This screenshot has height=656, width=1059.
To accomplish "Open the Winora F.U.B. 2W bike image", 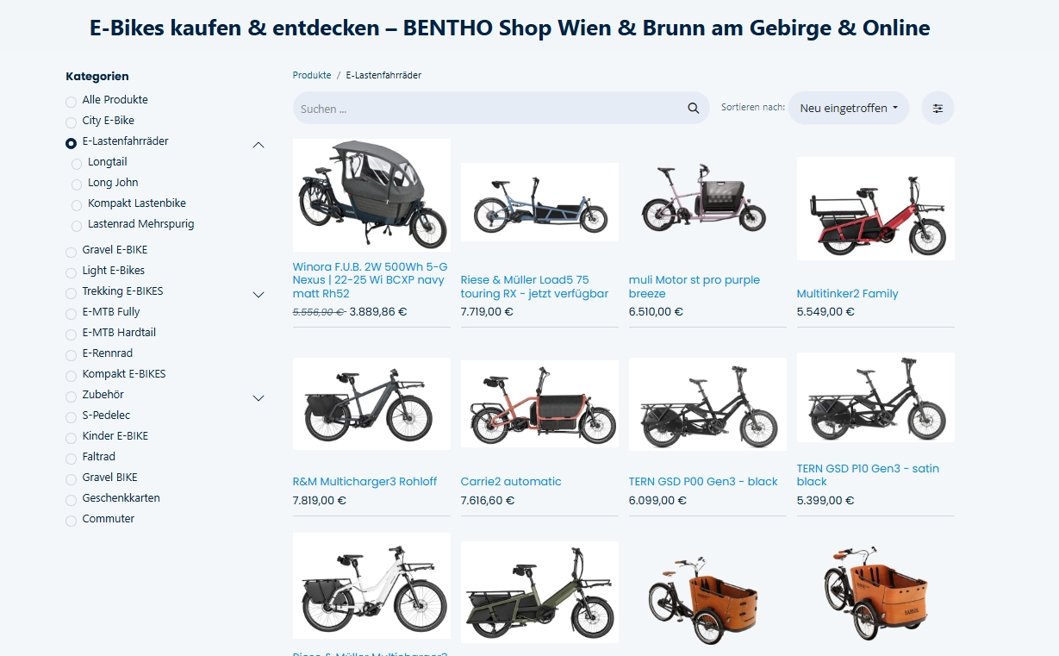I will pyautogui.click(x=371, y=195).
